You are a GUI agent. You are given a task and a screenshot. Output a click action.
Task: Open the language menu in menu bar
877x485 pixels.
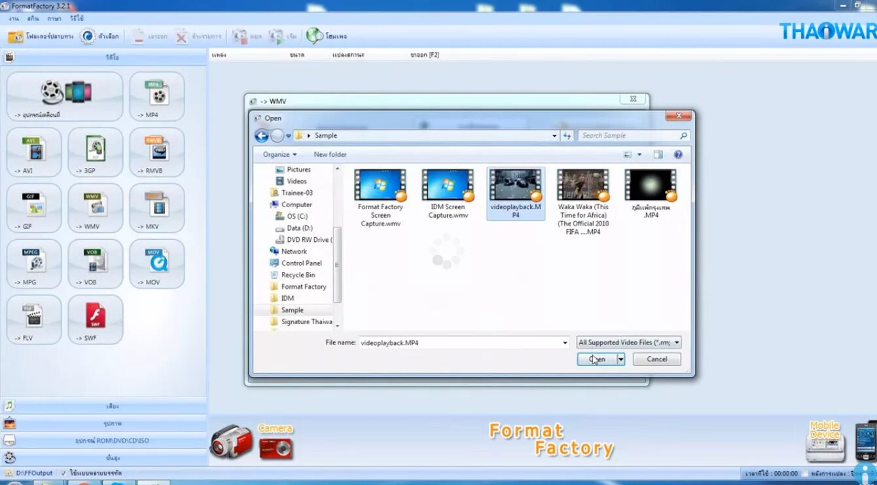(x=54, y=18)
